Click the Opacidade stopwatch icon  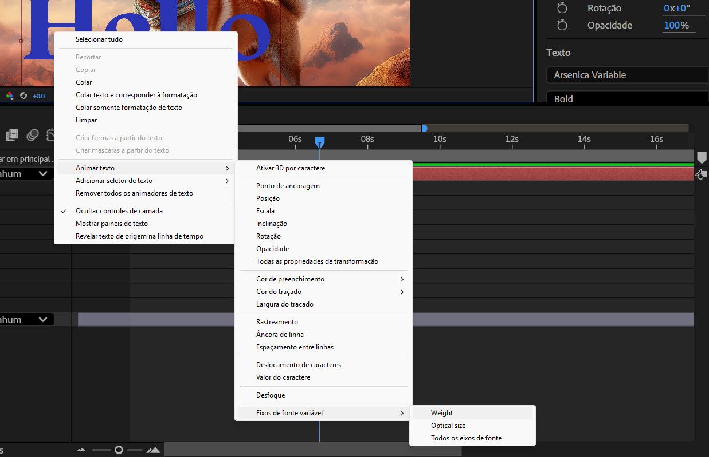click(562, 25)
